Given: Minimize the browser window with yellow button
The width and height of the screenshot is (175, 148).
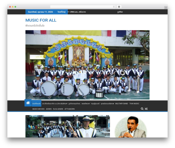Looking at the screenshot, I should 13,7.
